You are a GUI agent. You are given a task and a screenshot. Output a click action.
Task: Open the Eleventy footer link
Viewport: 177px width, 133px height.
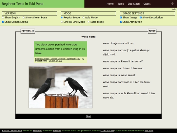click(57, 131)
